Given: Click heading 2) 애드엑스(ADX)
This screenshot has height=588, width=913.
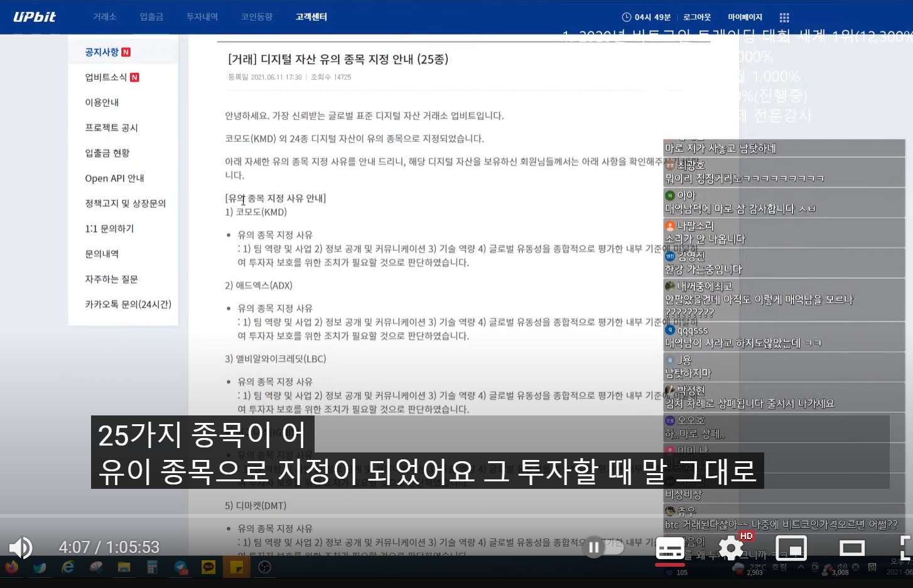Looking at the screenshot, I should click(x=259, y=286).
